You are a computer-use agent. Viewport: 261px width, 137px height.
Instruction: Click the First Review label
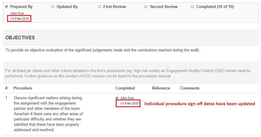click(x=115, y=7)
